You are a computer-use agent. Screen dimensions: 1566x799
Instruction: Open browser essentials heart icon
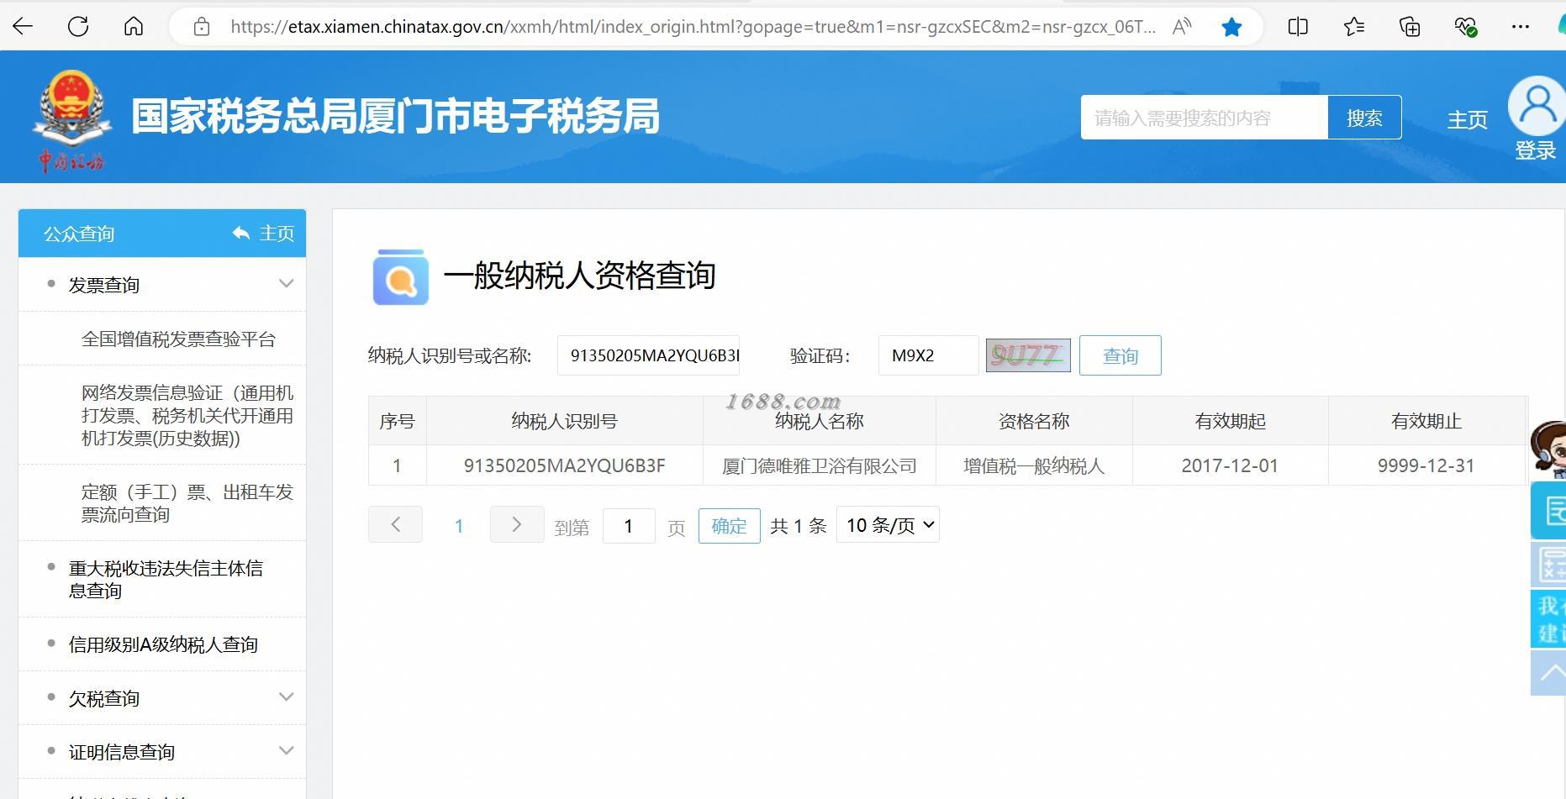click(1465, 27)
